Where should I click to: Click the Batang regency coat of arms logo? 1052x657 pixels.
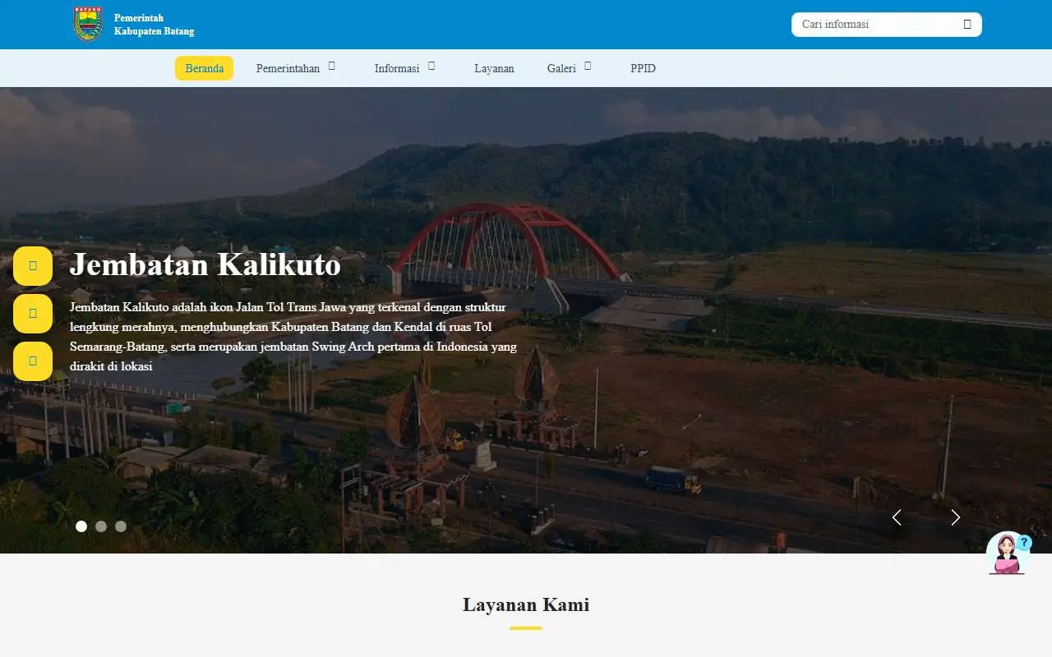[88, 24]
